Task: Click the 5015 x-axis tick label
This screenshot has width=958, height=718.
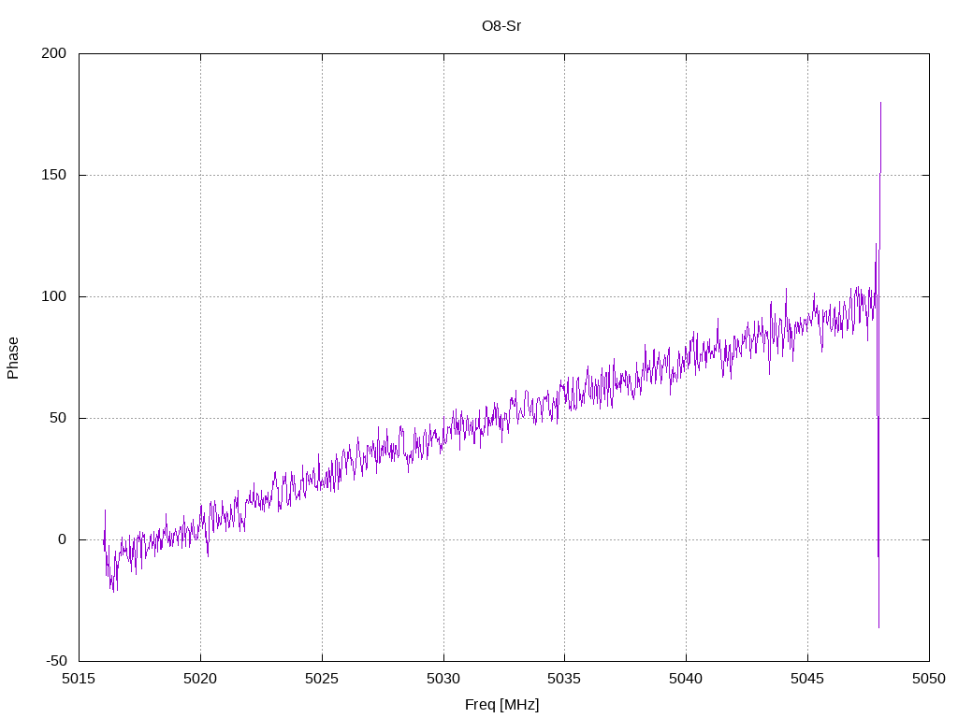Action: (x=79, y=679)
